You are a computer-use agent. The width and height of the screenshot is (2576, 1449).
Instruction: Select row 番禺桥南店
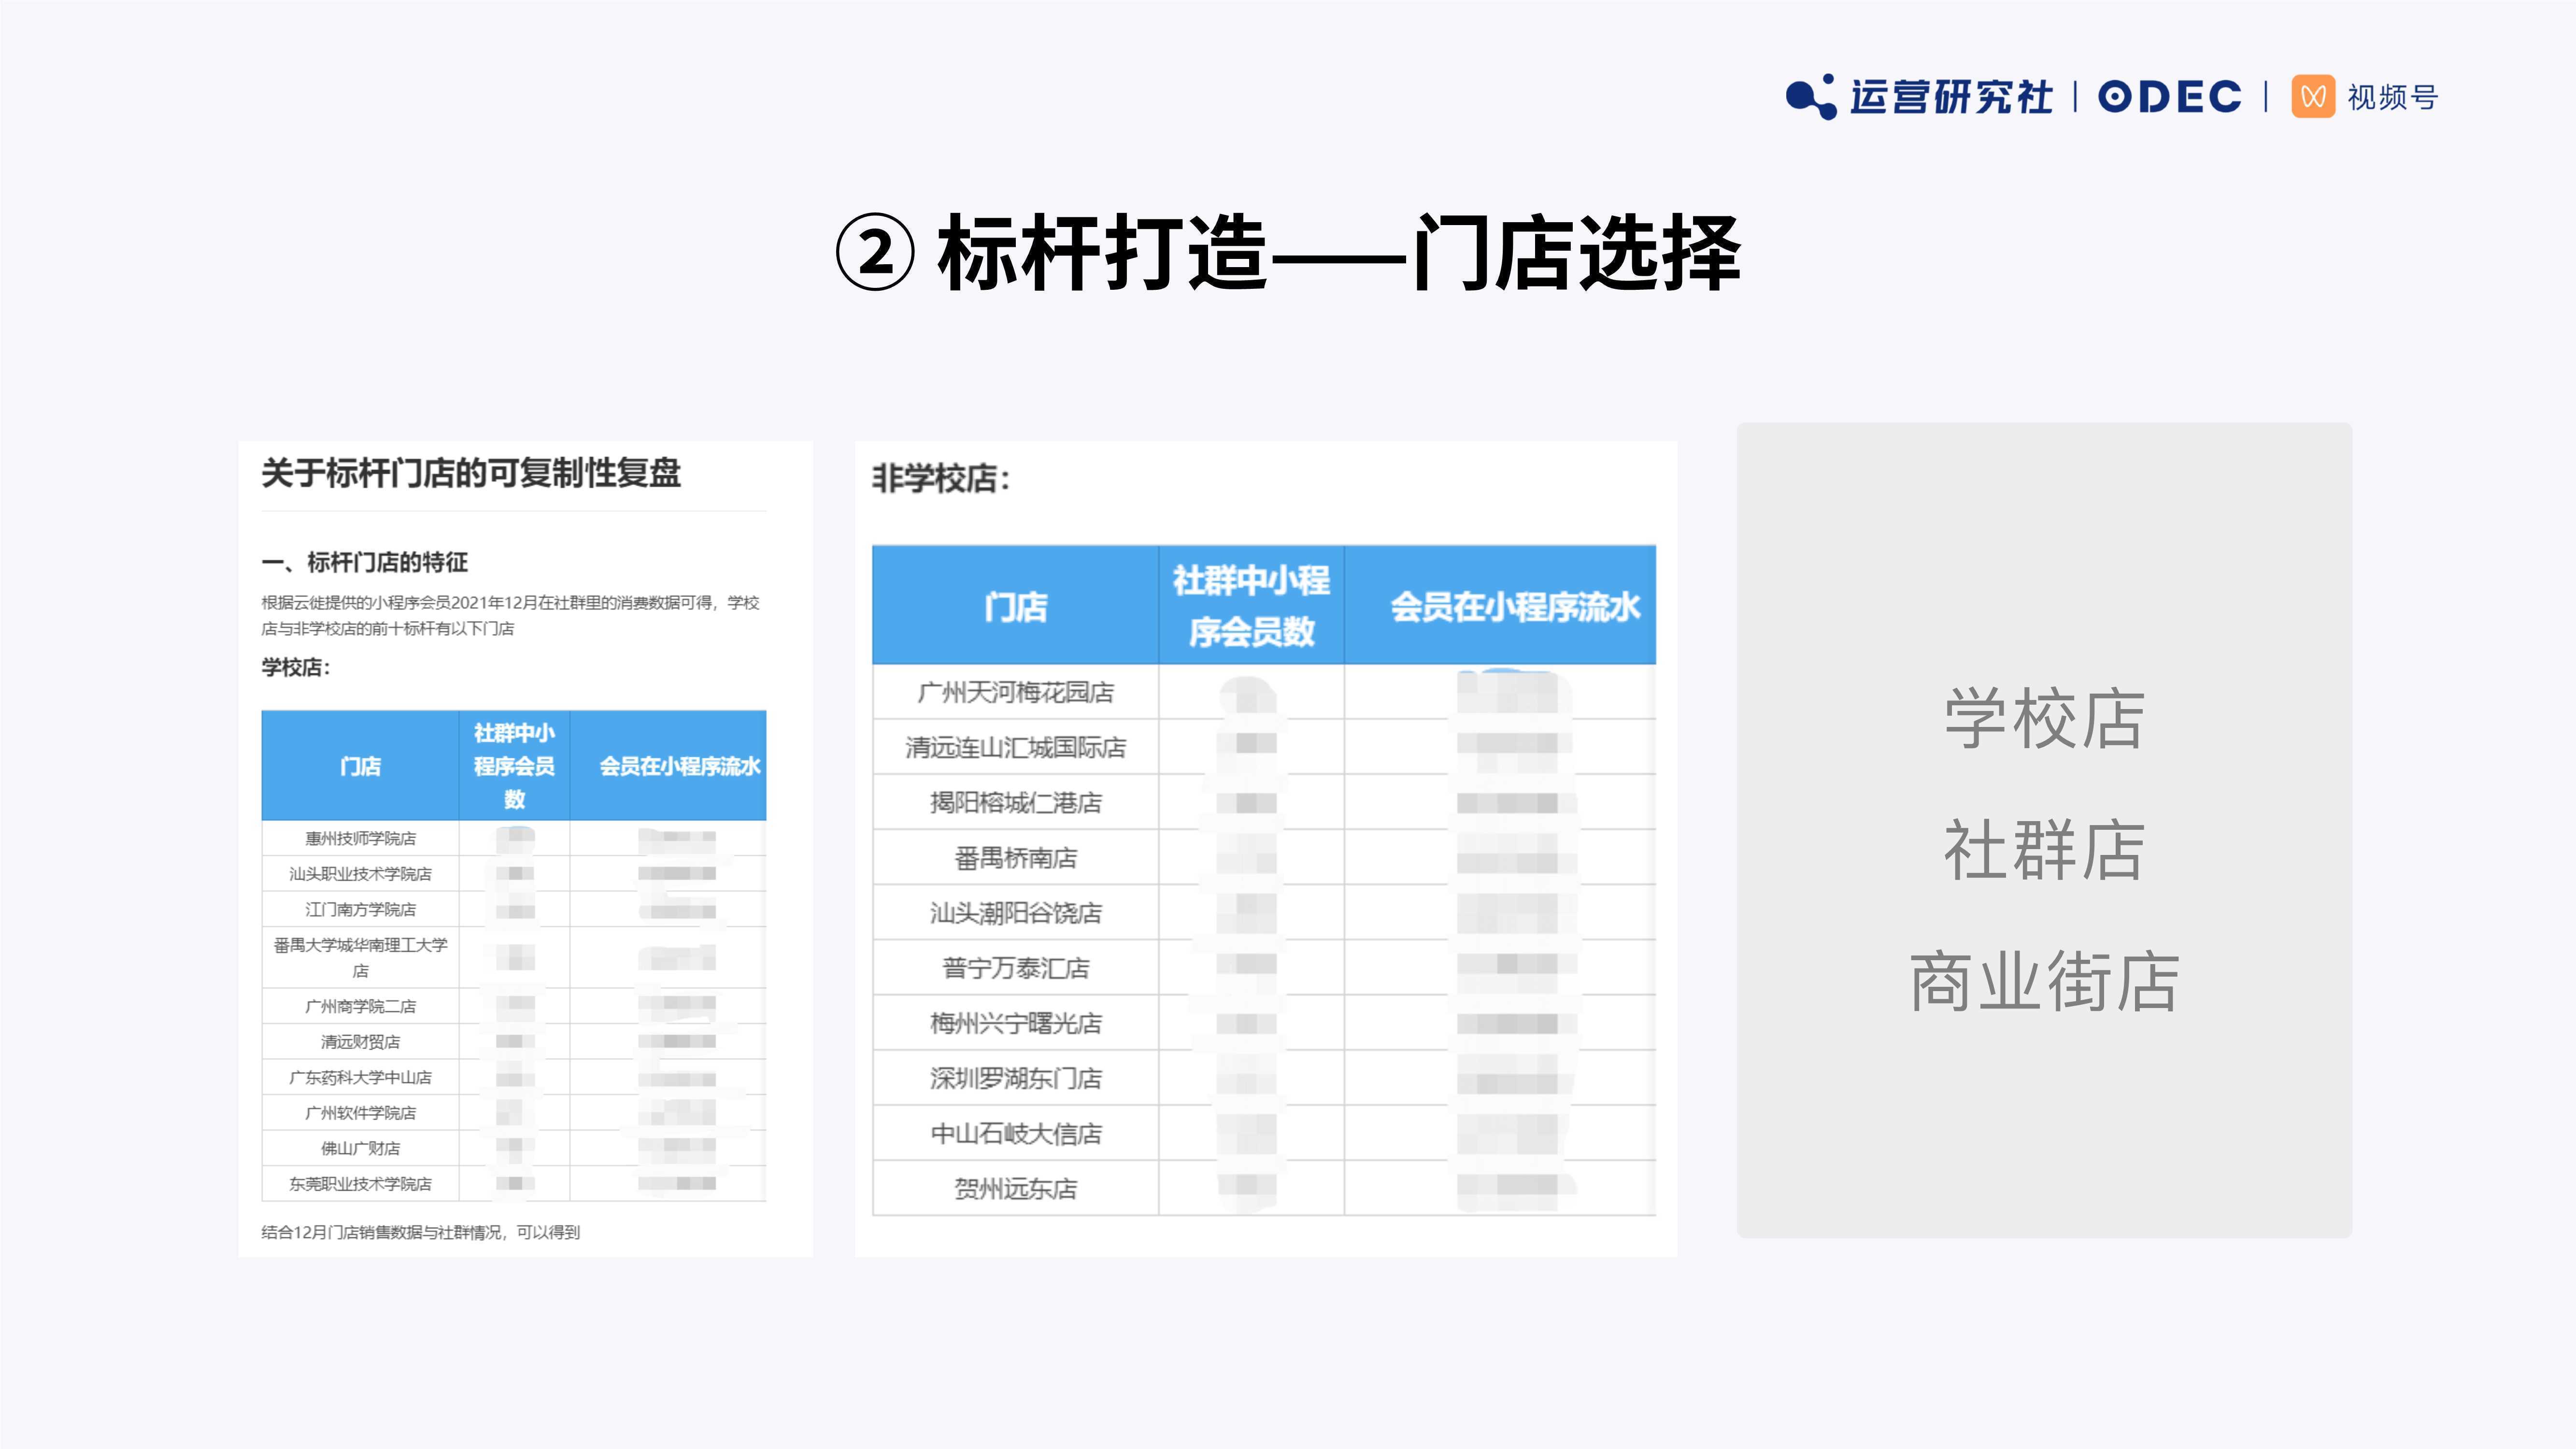1264,857
